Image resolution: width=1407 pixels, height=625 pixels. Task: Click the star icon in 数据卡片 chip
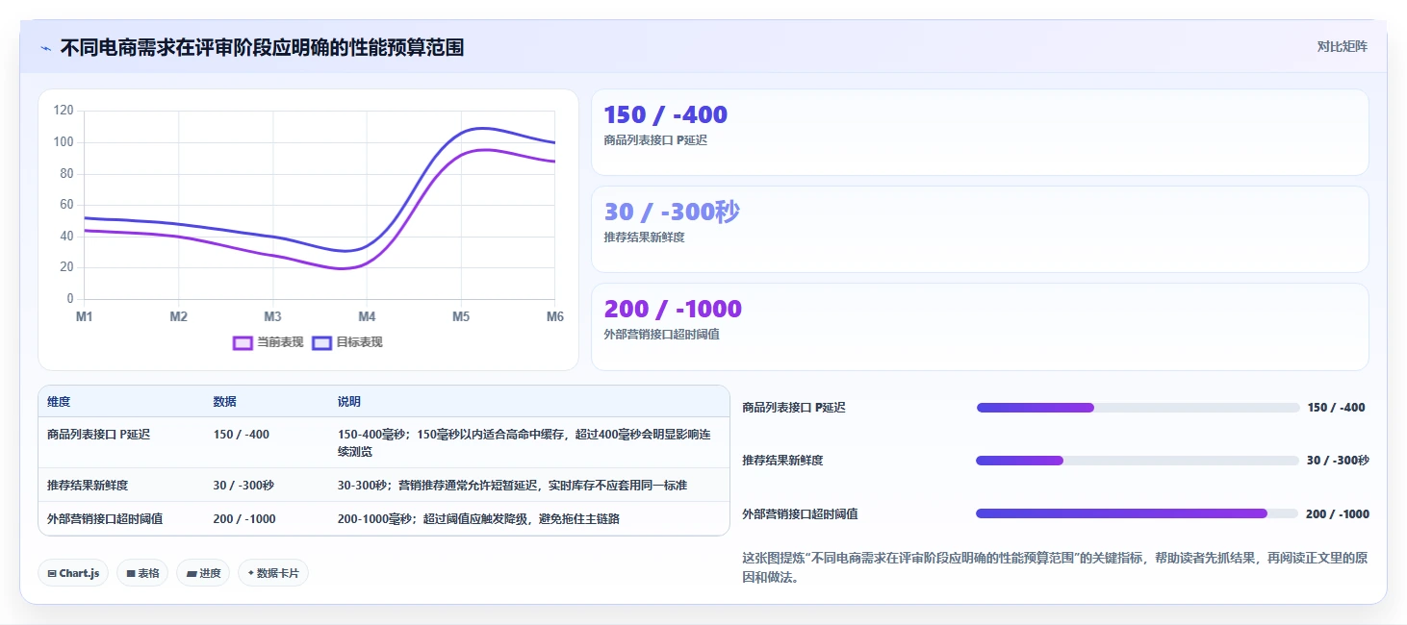point(250,573)
